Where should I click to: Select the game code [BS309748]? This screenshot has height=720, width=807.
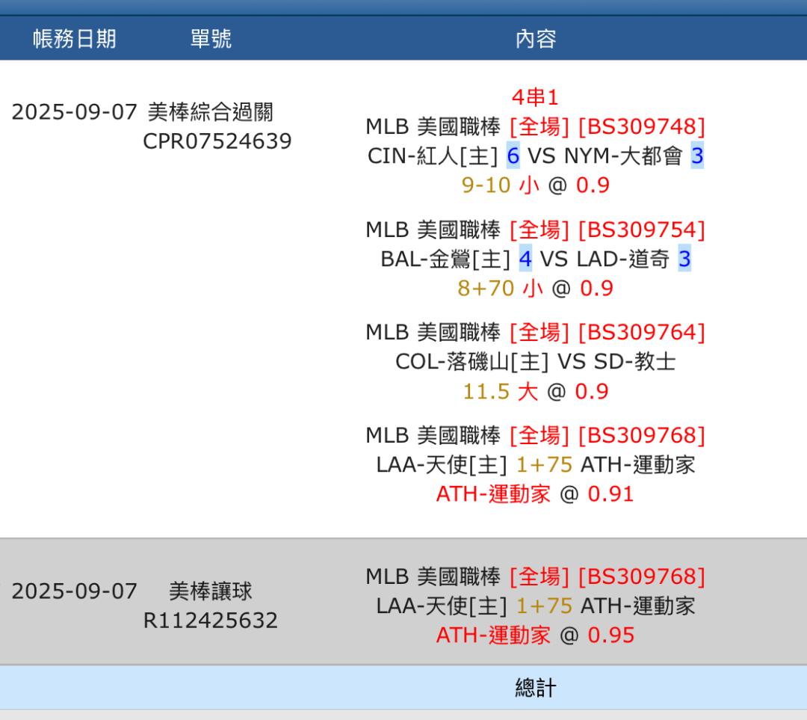[642, 126]
